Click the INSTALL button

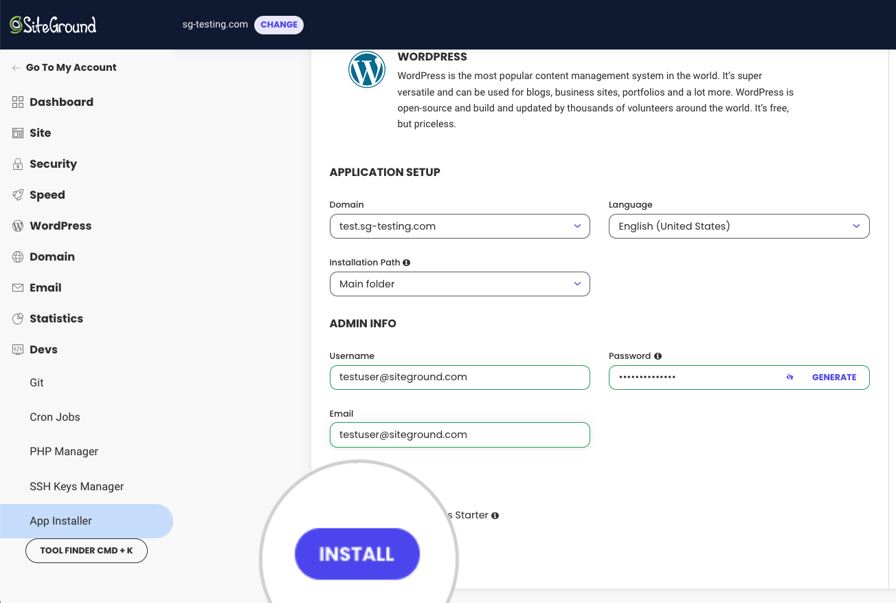[x=357, y=554]
